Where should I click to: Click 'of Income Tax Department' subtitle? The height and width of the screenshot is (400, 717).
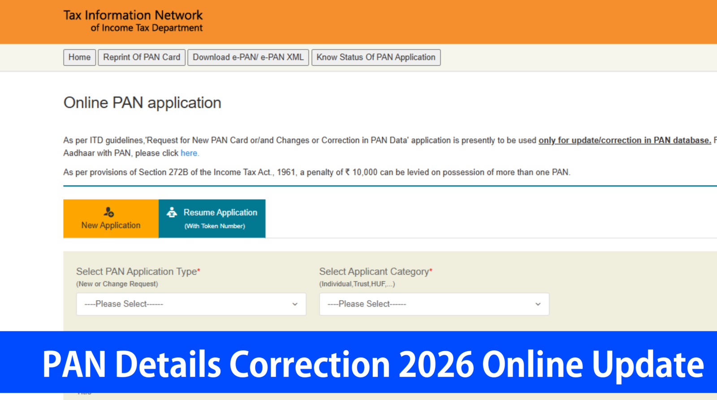click(x=147, y=28)
